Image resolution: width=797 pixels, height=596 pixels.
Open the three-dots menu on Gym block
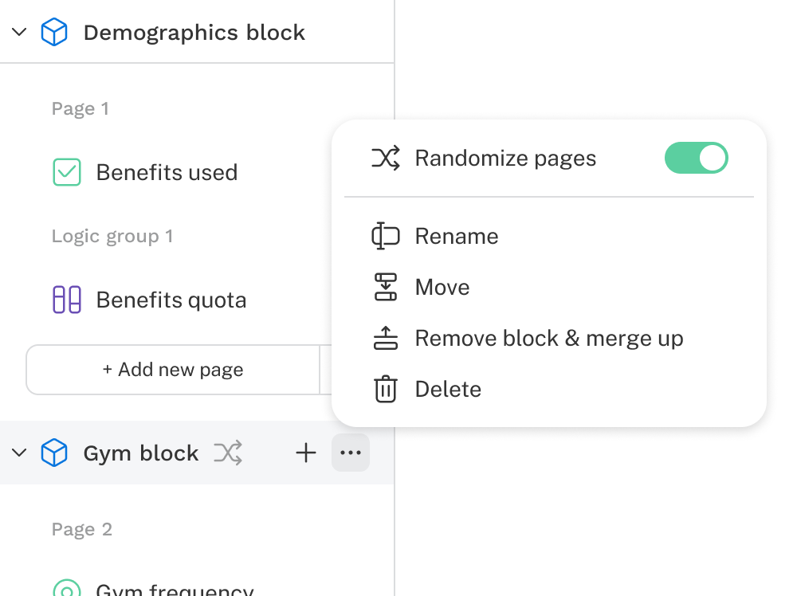click(351, 453)
